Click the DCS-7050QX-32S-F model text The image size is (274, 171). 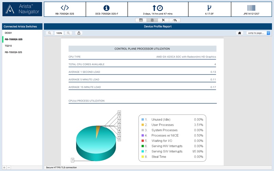coord(107,14)
